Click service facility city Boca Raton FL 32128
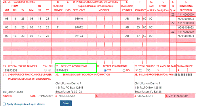This screenshot has width=198, height=106. click(x=69, y=92)
